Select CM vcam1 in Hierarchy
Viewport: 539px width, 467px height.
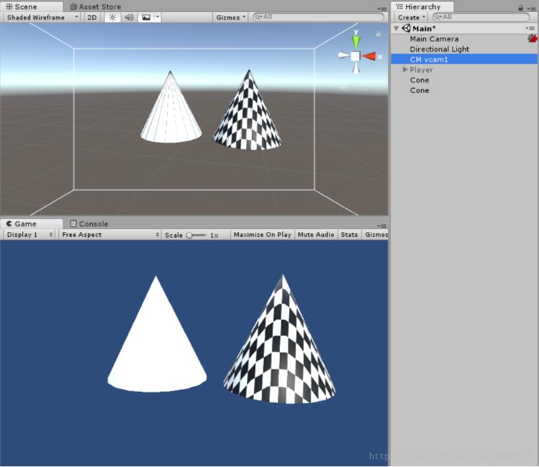click(464, 59)
